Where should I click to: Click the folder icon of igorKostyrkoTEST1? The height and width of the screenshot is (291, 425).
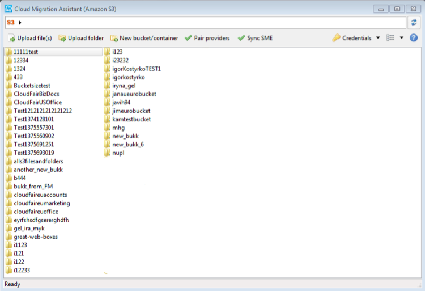click(107, 69)
